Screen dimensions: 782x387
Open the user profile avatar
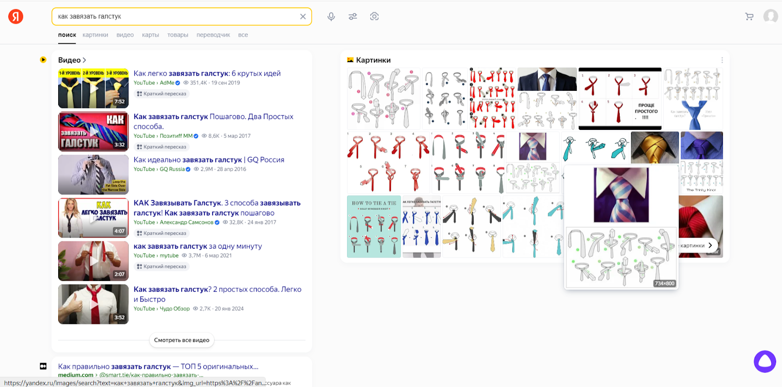point(771,16)
